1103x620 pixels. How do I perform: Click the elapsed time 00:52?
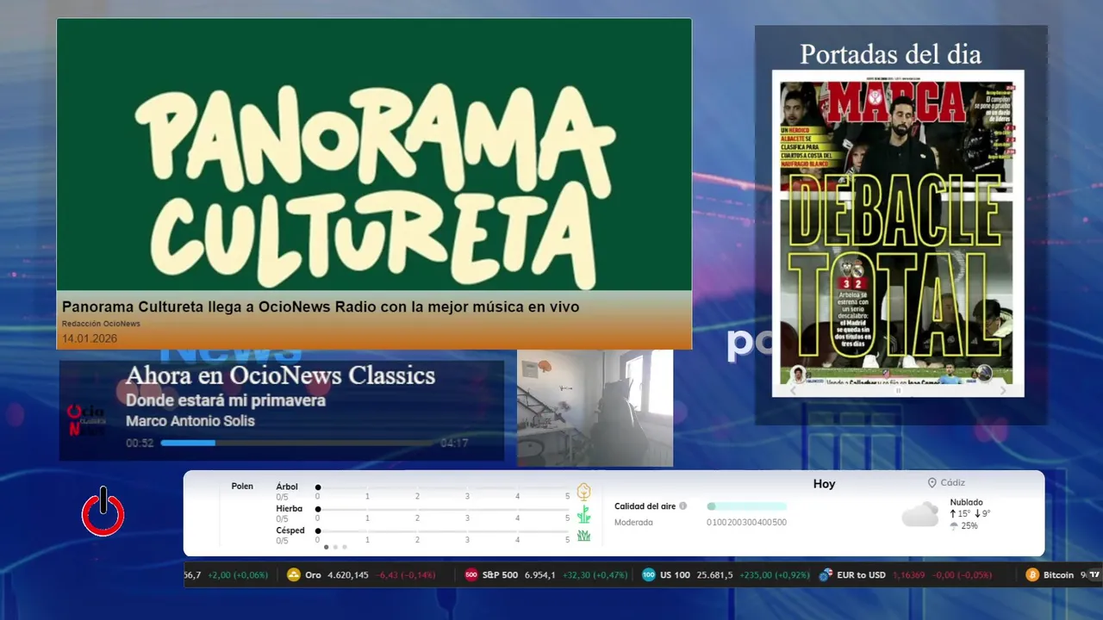(x=140, y=443)
